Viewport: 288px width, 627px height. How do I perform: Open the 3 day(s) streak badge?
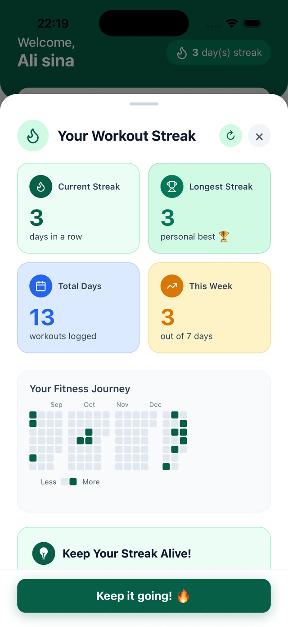(218, 52)
